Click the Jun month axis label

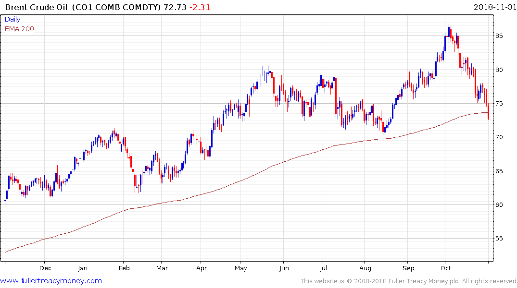click(284, 268)
